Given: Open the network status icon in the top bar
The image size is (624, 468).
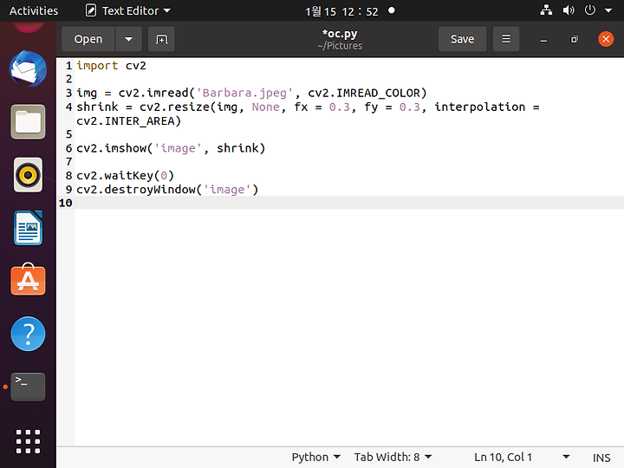Looking at the screenshot, I should pos(546,10).
